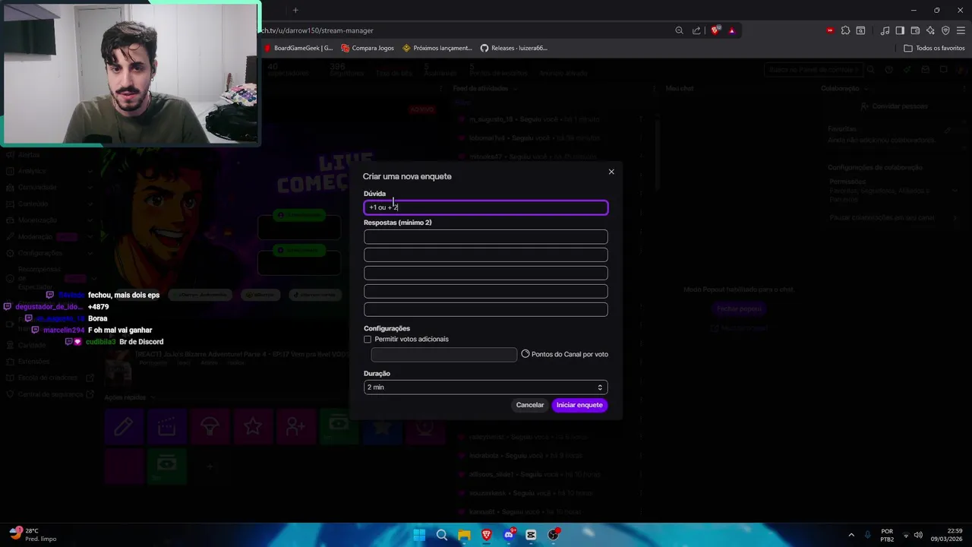This screenshot has height=547, width=972.
Task: Close the 'Criar uma nova enquete' dialog
Action: (x=611, y=172)
